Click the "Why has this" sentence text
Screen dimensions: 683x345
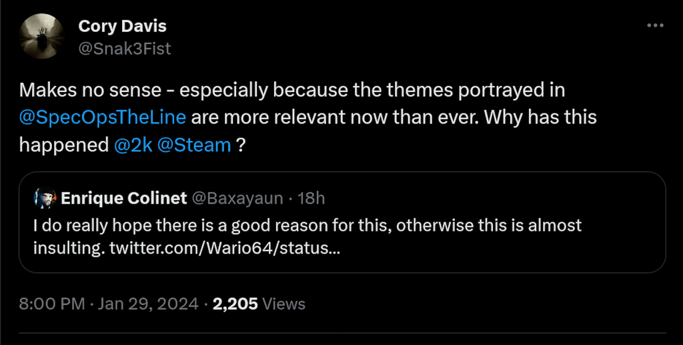539,117
